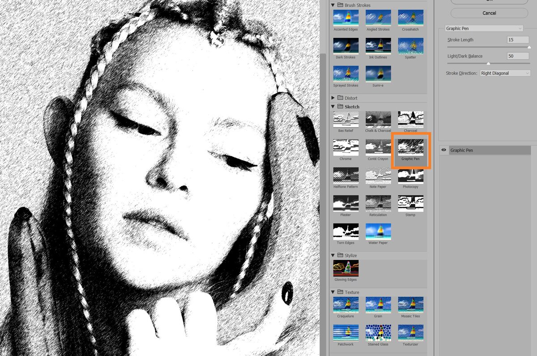
Task: Hide the Graphic Pen effect layer
Action: point(444,151)
